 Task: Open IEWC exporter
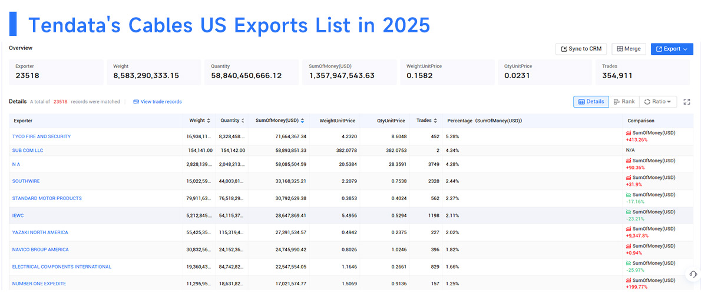[18, 216]
